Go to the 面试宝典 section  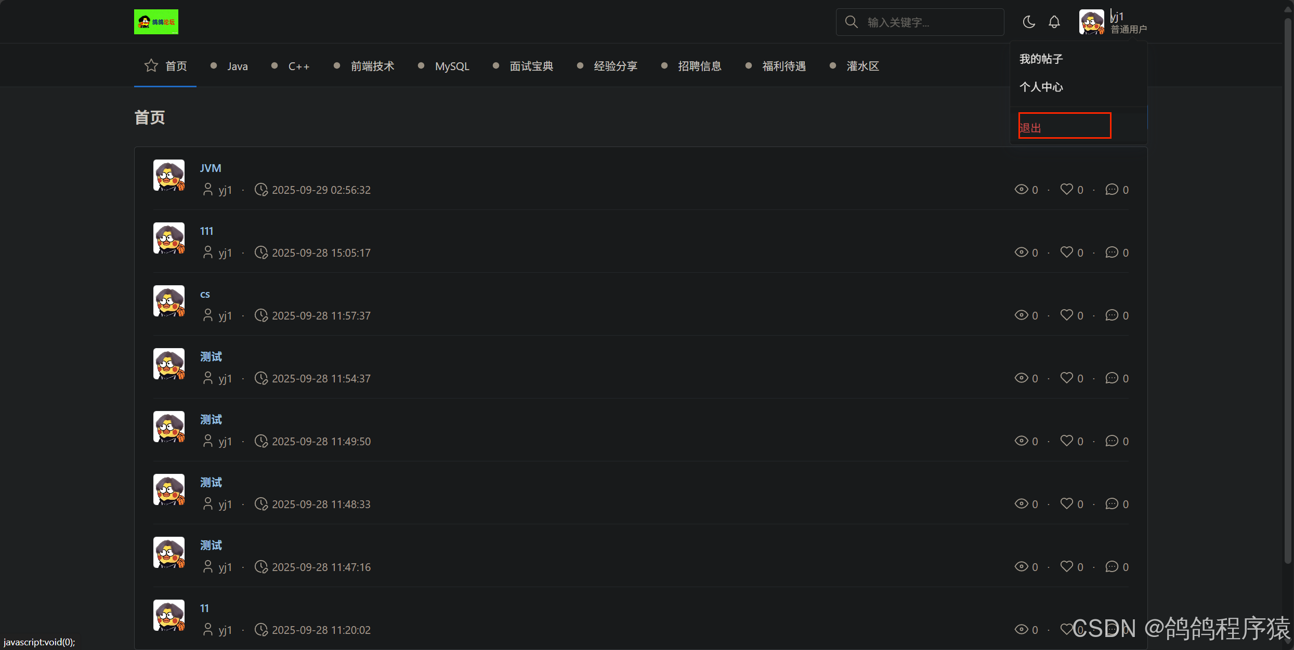531,66
